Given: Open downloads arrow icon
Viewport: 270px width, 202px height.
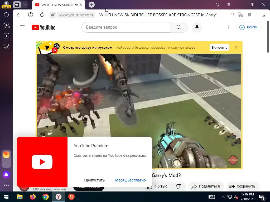Looking at the screenshot, I should (264, 15).
